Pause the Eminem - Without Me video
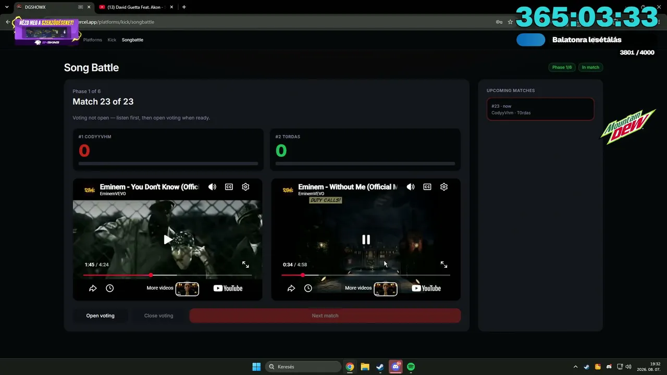The image size is (667, 375). [x=366, y=240]
